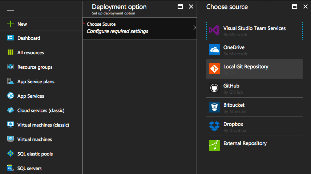
Task: Click the 'Choose source' blade title
Action: coord(227,7)
